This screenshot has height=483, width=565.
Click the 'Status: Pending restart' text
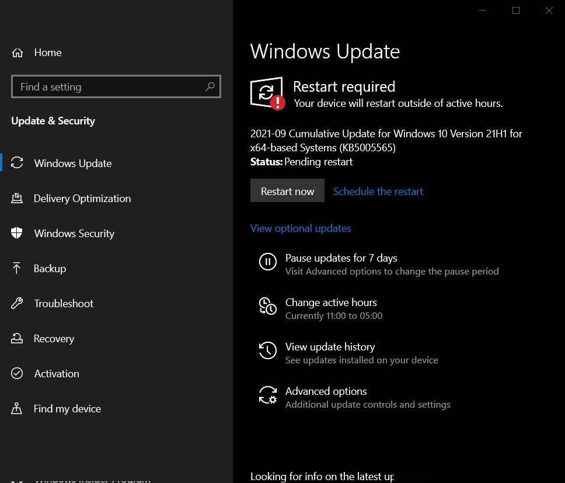click(x=301, y=162)
